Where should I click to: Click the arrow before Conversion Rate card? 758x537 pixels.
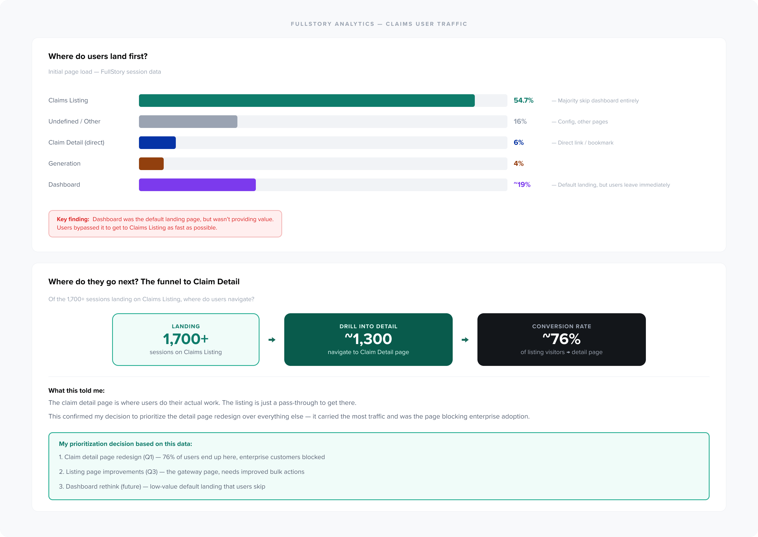[x=465, y=339]
